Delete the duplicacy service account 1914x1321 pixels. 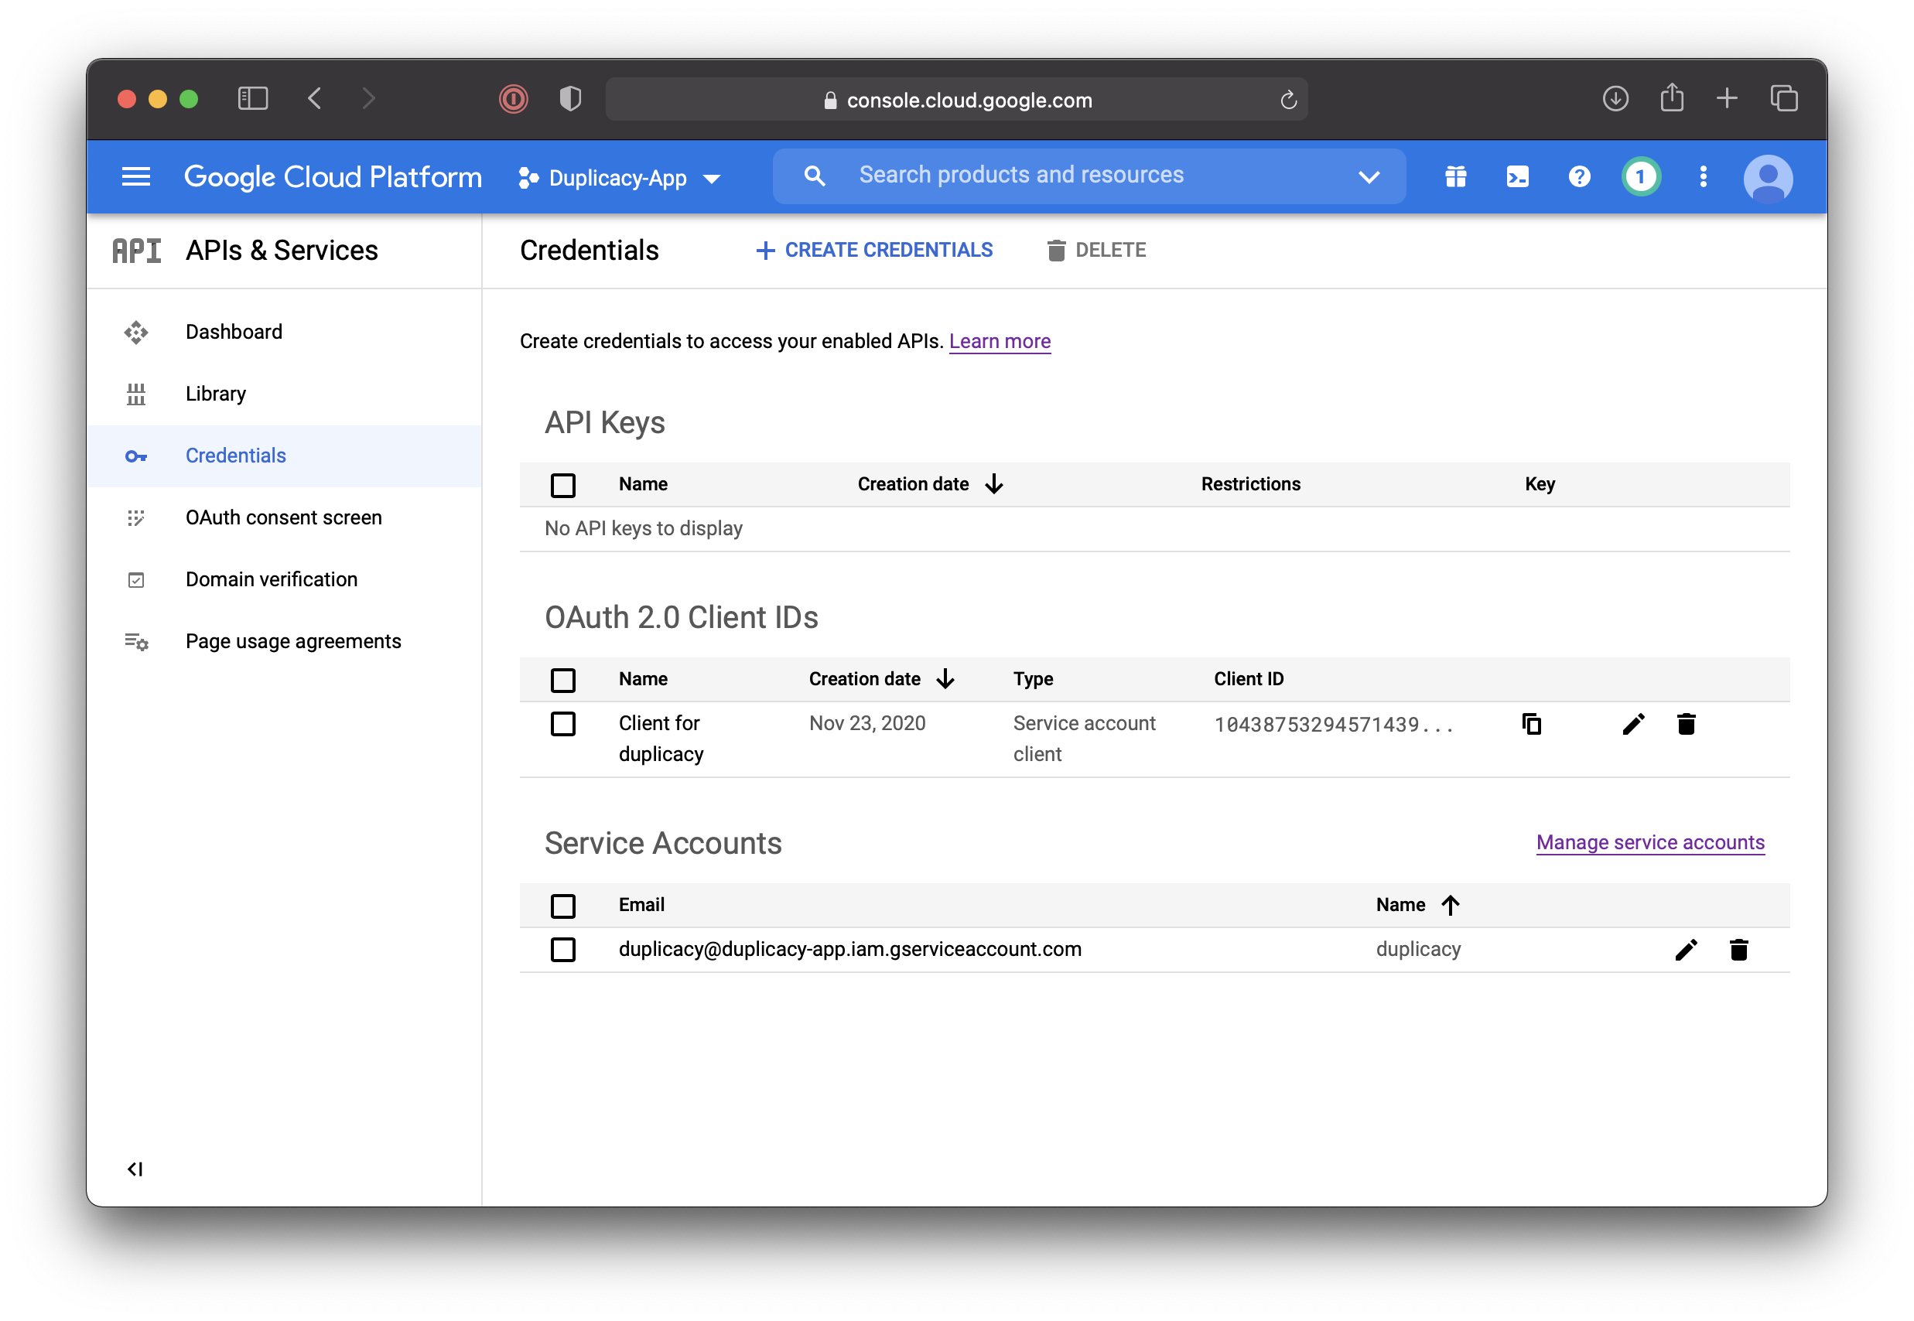pos(1738,949)
